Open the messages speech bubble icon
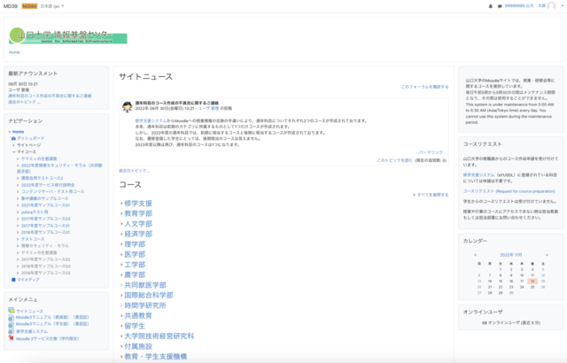Viewport: 567px width, 363px height. (x=500, y=6)
